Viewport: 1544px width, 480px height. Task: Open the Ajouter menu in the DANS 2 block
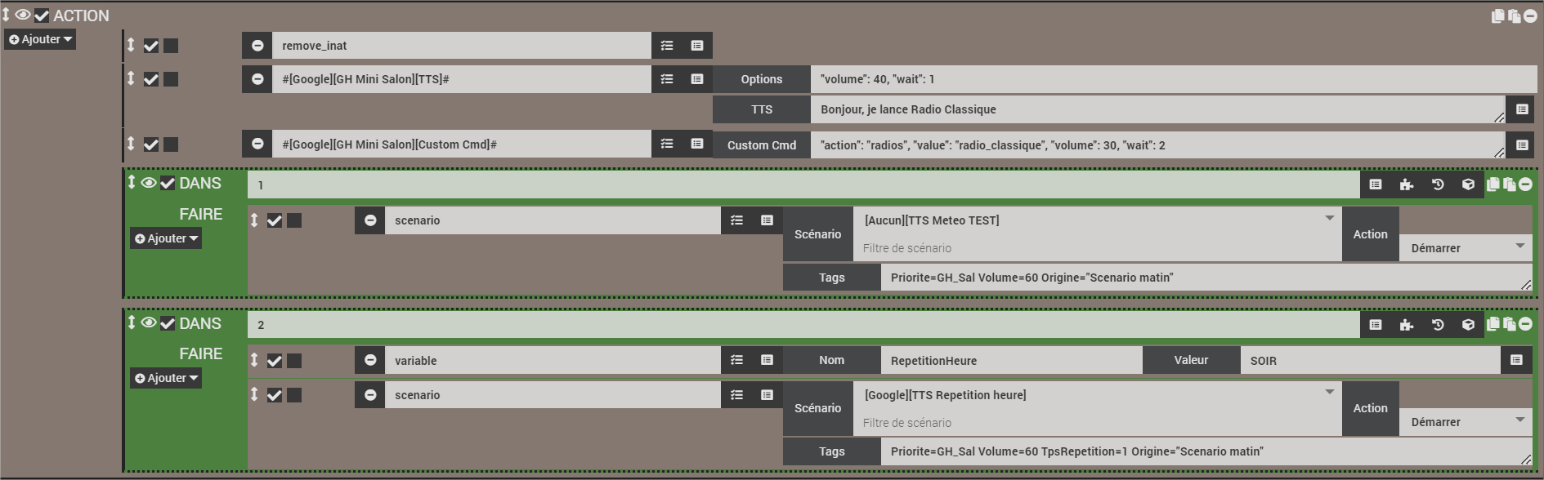click(x=166, y=378)
